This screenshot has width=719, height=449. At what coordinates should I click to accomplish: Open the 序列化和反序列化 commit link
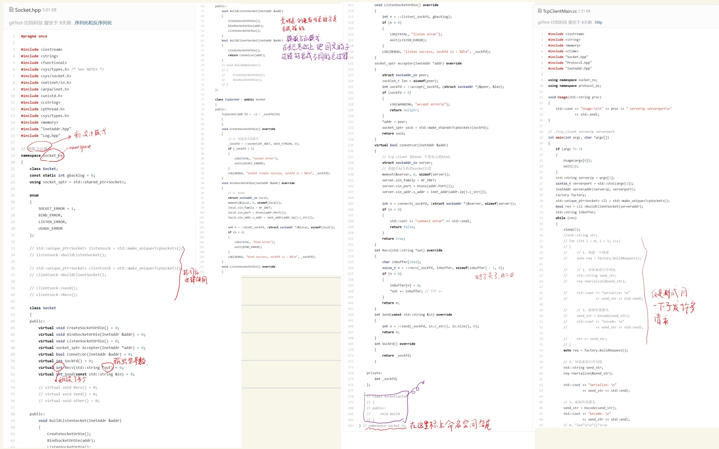(x=93, y=23)
